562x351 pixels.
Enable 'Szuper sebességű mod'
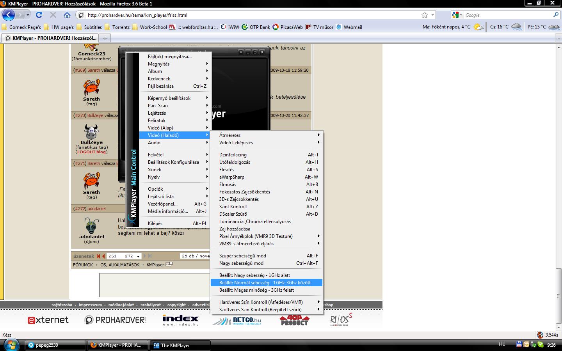pos(267,256)
